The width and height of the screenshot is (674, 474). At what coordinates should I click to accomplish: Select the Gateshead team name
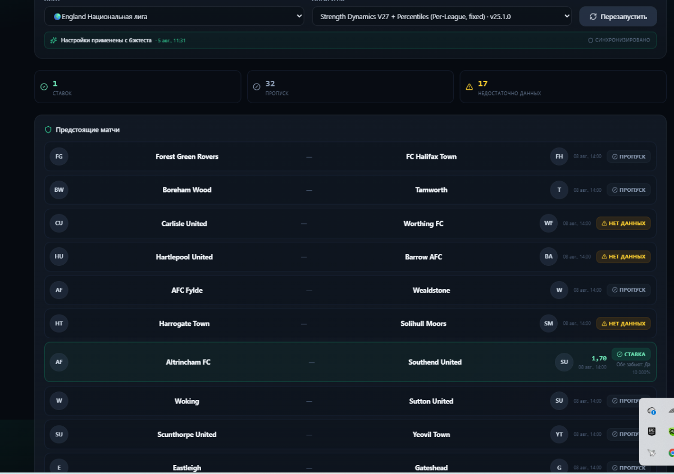click(431, 468)
